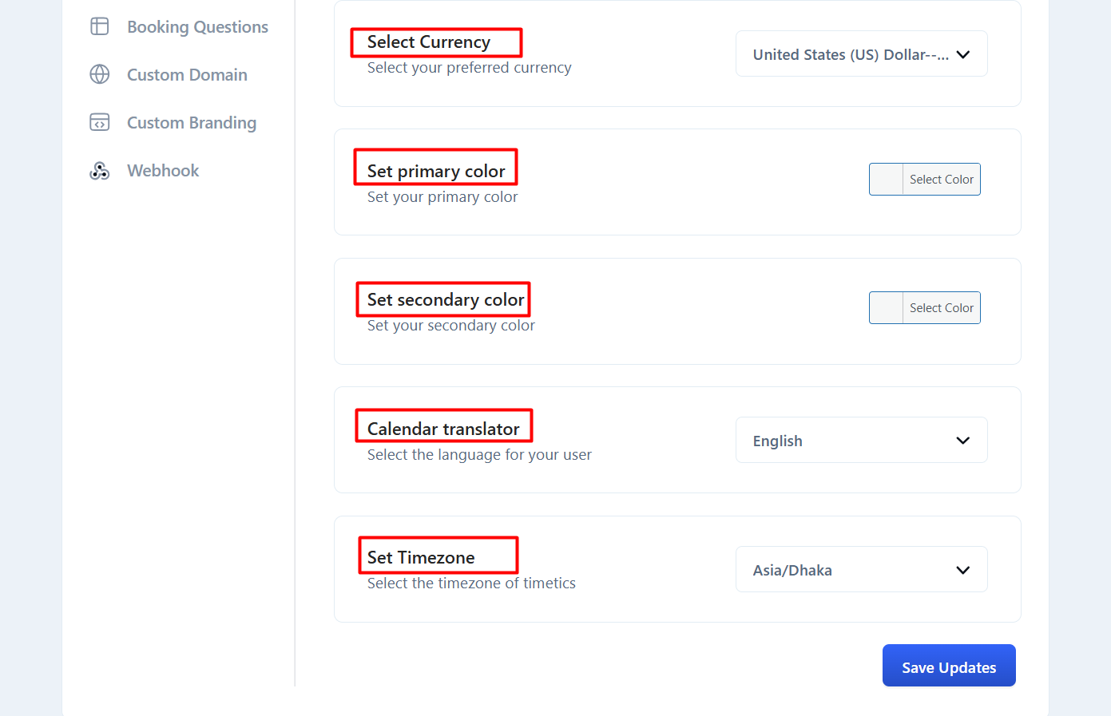Screen dimensions: 1111x716
Task: Click the Save Updates button
Action: [949, 666]
